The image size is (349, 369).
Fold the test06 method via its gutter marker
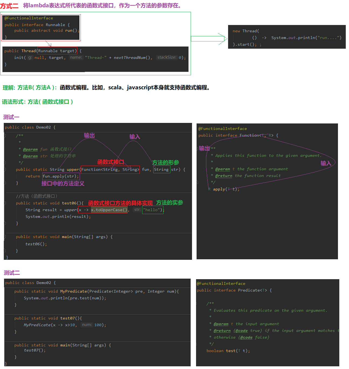pyautogui.click(x=5, y=203)
